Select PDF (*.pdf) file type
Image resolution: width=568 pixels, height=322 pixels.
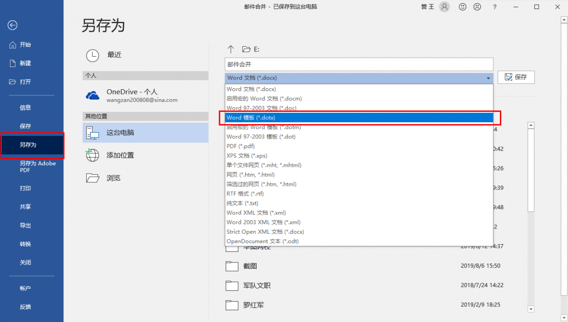pos(359,146)
